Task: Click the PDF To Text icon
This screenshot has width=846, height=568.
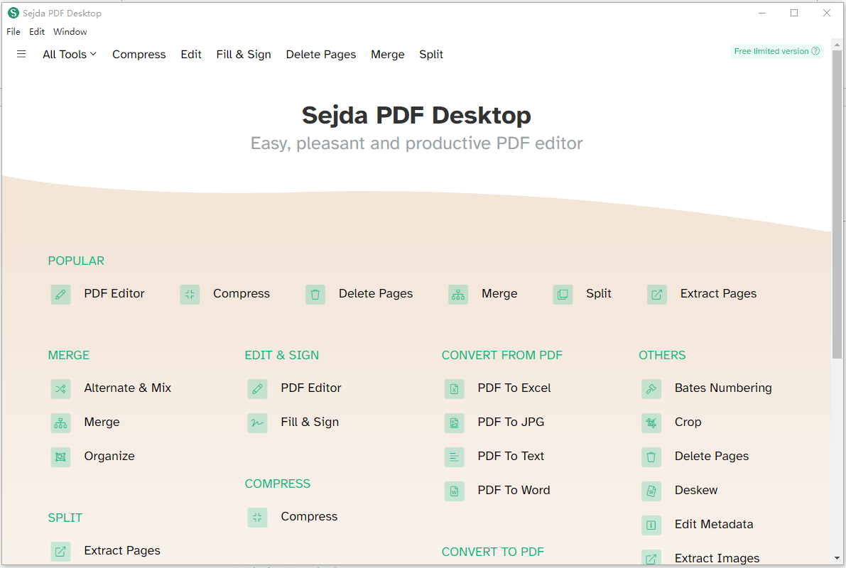Action: (x=455, y=457)
